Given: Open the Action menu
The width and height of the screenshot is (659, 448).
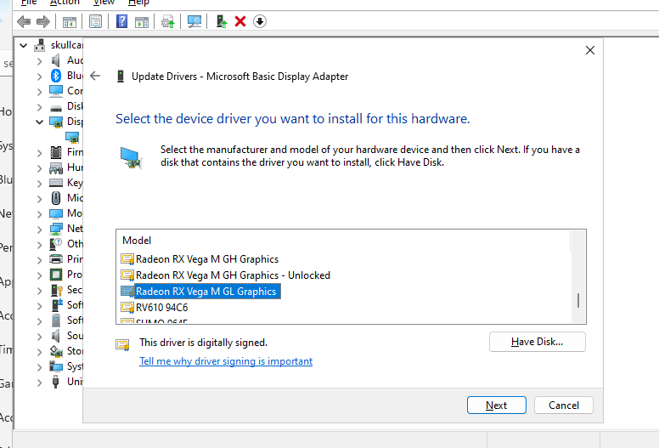Looking at the screenshot, I should pos(65,3).
